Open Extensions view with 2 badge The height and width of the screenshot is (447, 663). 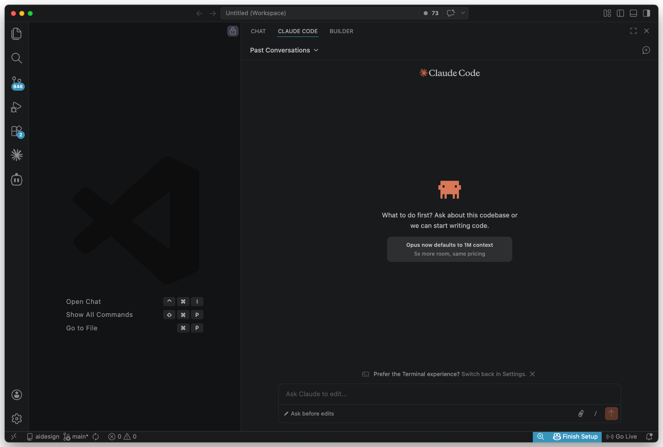click(x=16, y=131)
